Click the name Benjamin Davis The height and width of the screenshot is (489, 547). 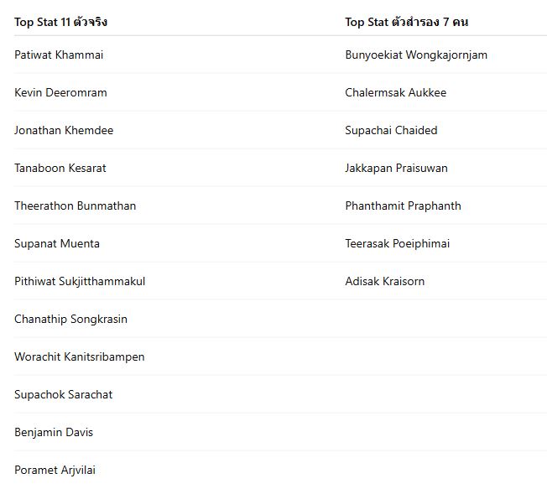(54, 432)
